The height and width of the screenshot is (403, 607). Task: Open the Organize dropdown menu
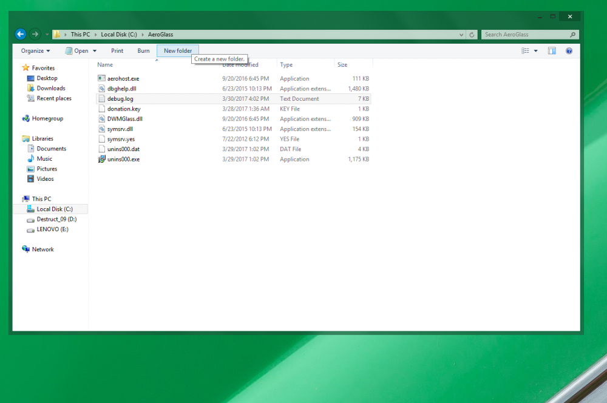(35, 50)
